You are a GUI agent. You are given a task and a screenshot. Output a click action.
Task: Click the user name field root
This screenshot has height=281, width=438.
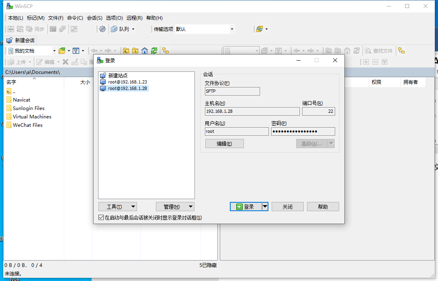tap(237, 131)
